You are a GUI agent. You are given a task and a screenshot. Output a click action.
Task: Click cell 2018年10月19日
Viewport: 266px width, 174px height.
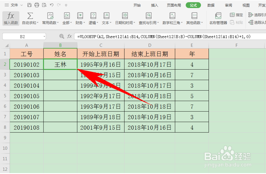click(149, 117)
